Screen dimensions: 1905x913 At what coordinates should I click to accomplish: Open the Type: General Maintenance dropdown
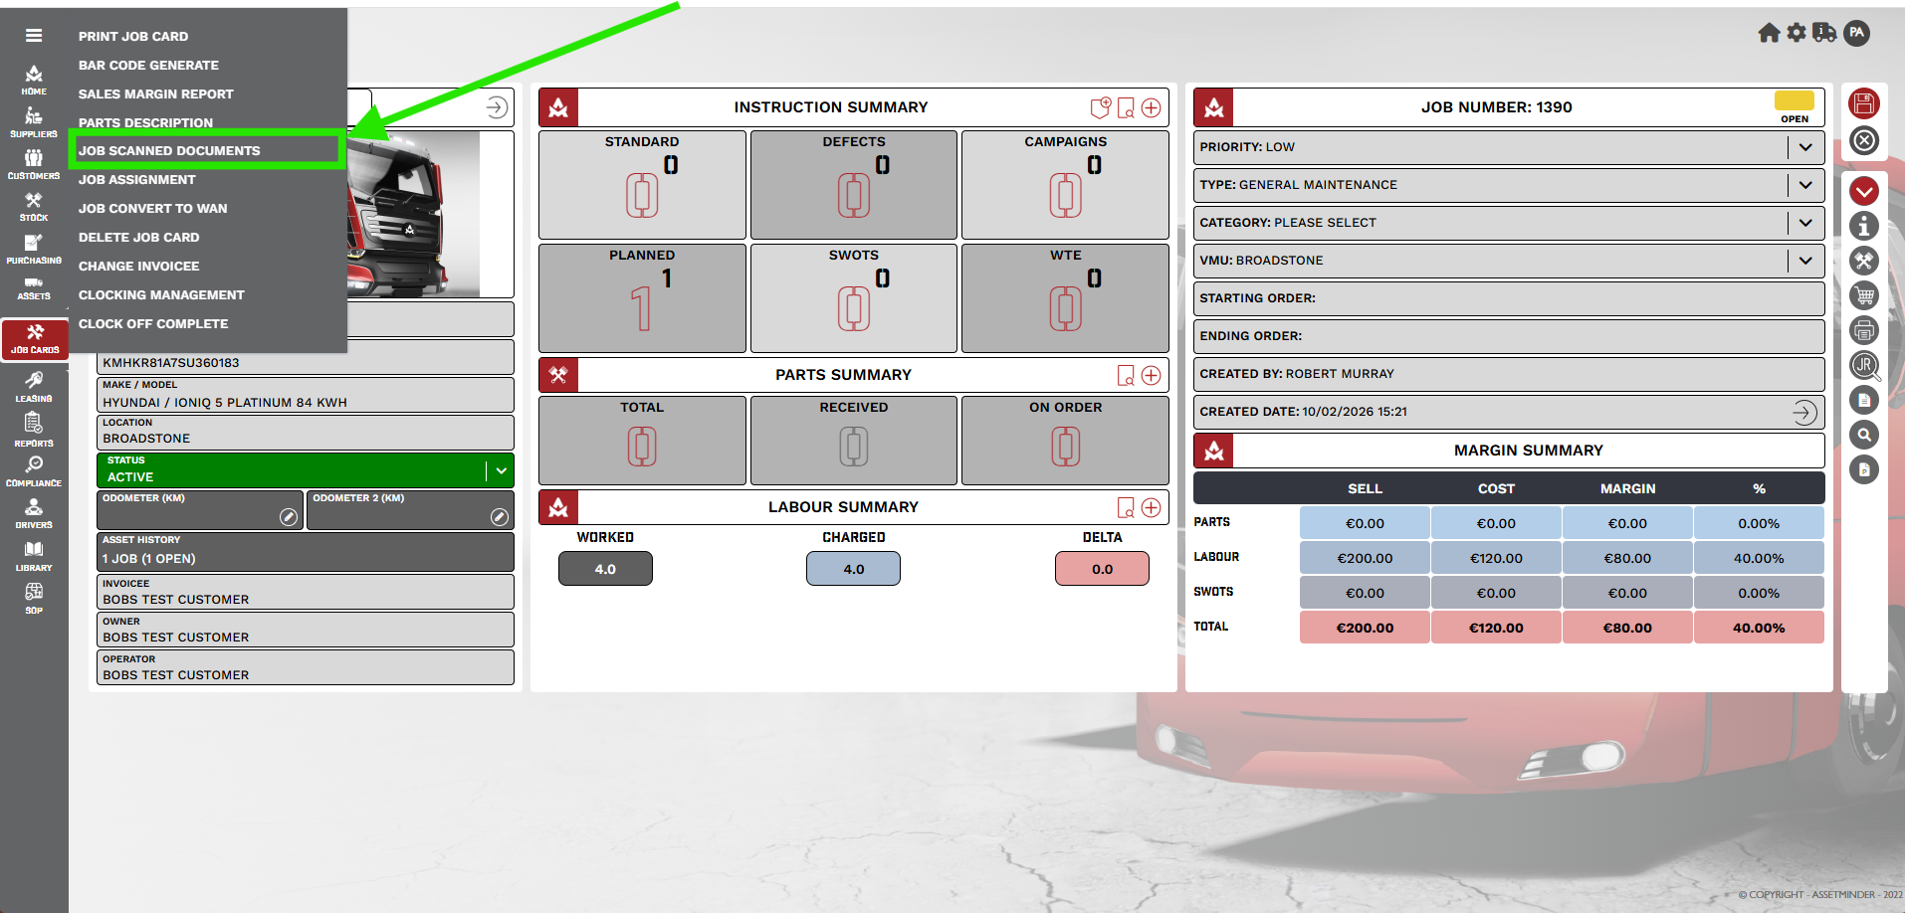[1804, 185]
